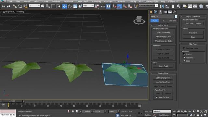Pick the rectangular selection region tool

[53, 6]
